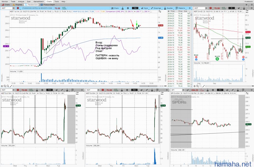This screenshot has height=167, width=254.
Task: Open the MarketWatch tab
Action: (x=39, y=2)
